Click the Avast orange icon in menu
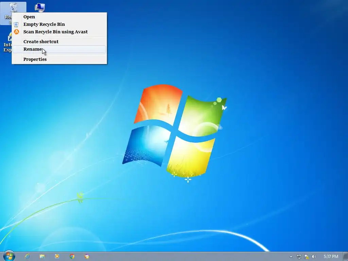This screenshot has height=261, width=348. point(16,32)
